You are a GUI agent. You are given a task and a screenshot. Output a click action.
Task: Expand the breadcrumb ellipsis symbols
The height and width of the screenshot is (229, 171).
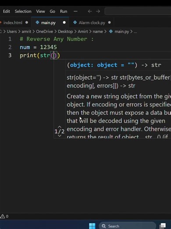[135, 32]
